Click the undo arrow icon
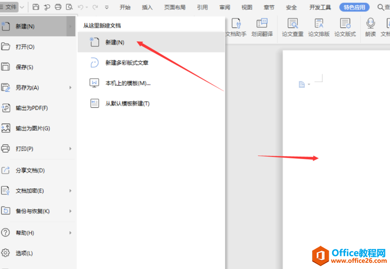Image resolution: width=390 pixels, height=269 pixels. pos(81,7)
